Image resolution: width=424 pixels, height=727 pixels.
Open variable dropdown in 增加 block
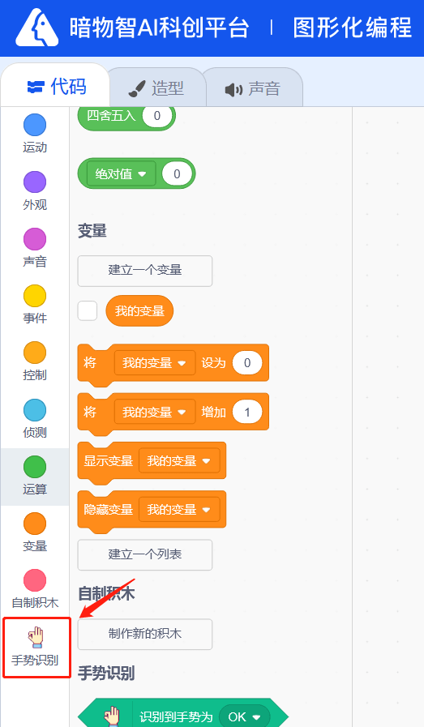(155, 412)
